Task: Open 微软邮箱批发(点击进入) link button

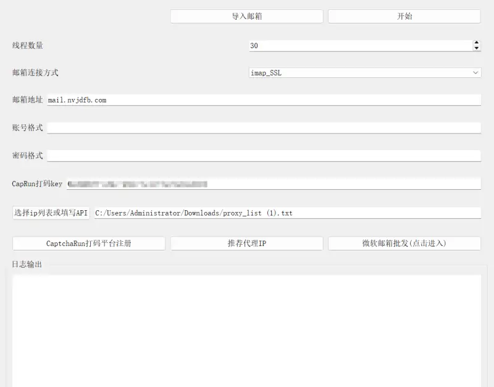Action: tap(404, 243)
